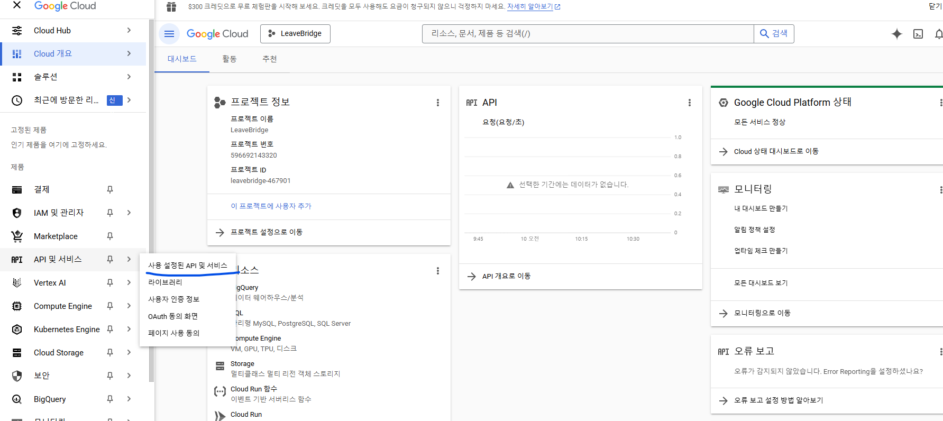Activate Cloud Shell terminal icon

click(918, 34)
